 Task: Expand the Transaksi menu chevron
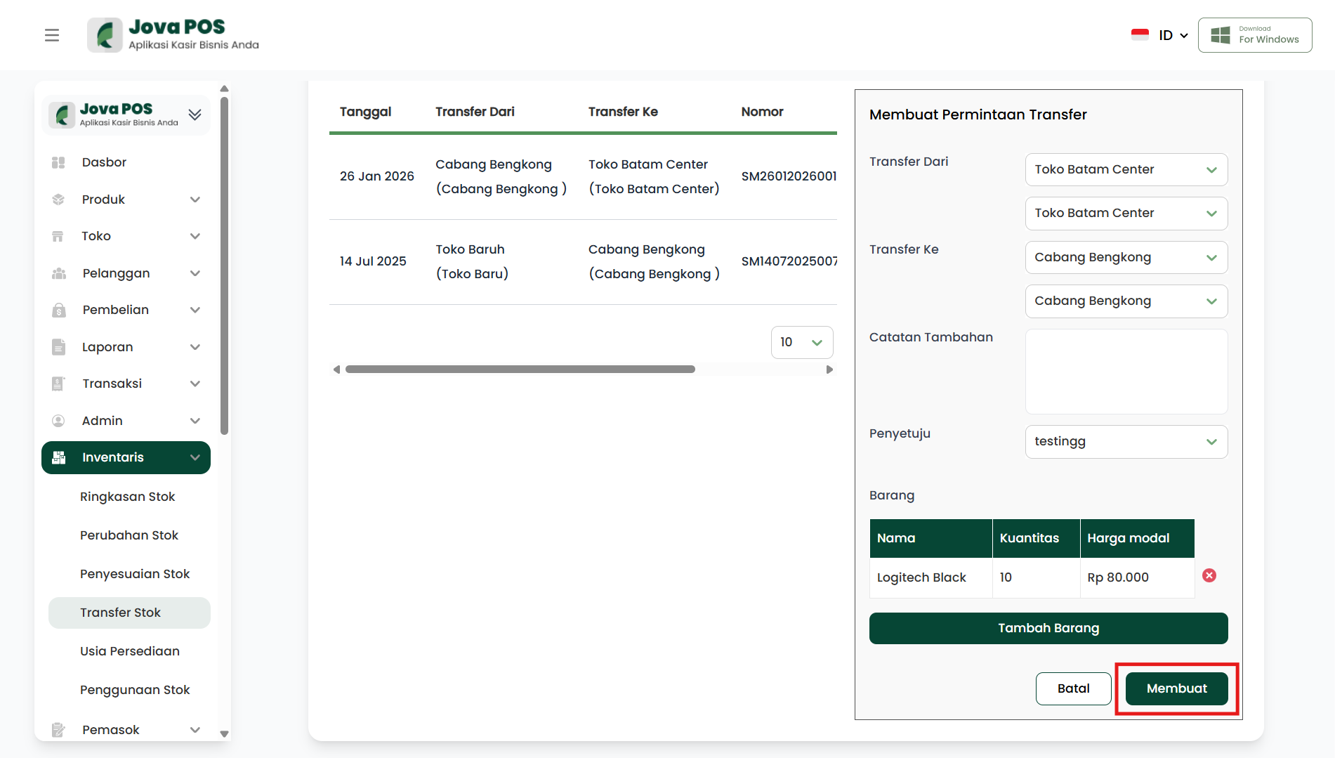coord(195,384)
